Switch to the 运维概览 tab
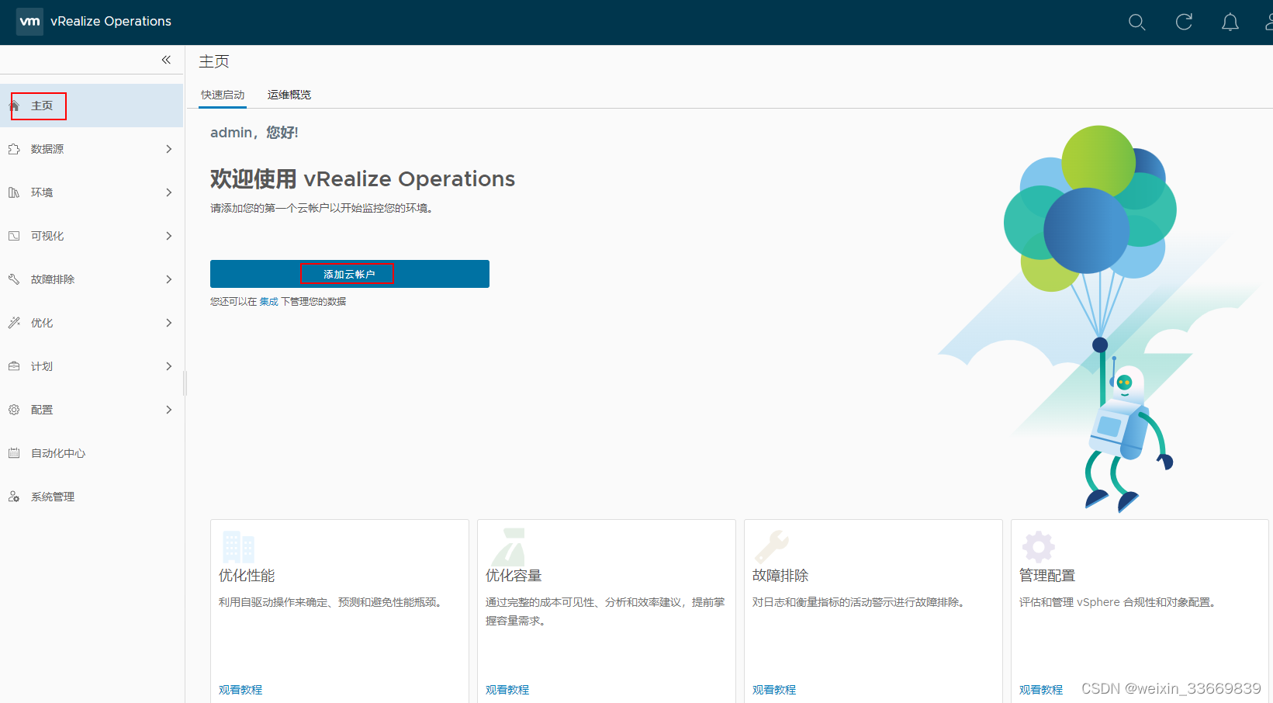 coord(289,95)
